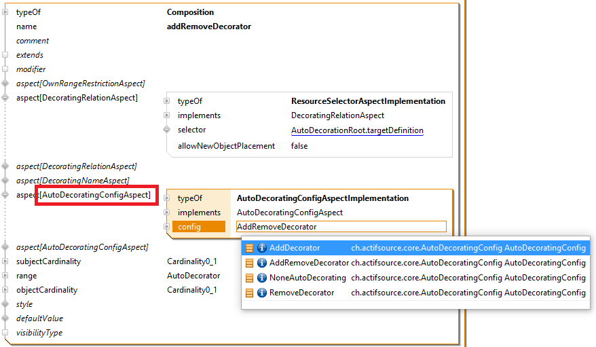The height and width of the screenshot is (347, 596).
Task: Click the diamond marker next to selector
Action: coord(167,130)
